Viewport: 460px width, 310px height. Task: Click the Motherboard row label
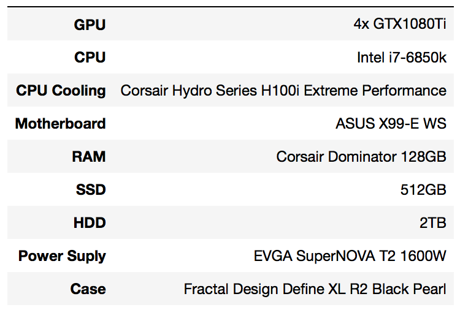61,123
